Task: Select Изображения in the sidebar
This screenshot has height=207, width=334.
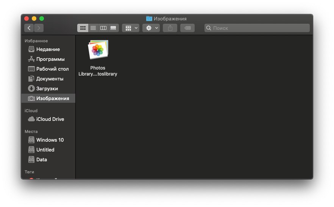Action: click(48, 98)
